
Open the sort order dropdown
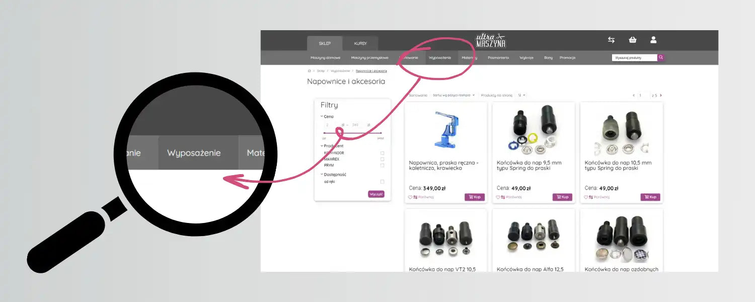(454, 95)
